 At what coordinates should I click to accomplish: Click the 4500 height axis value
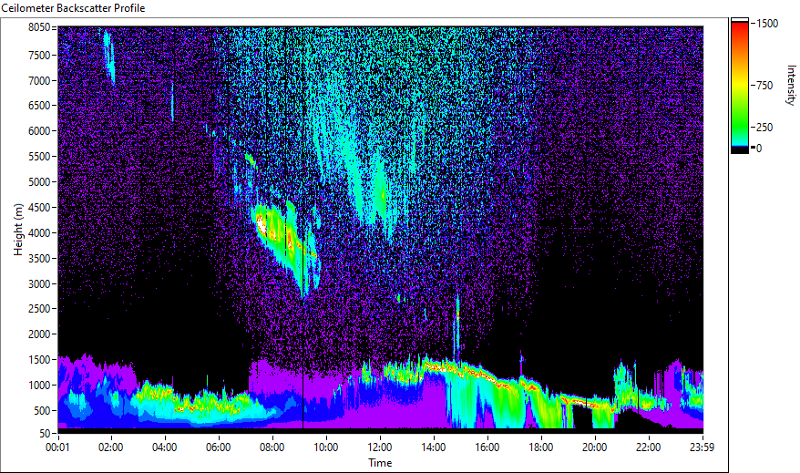(39, 208)
